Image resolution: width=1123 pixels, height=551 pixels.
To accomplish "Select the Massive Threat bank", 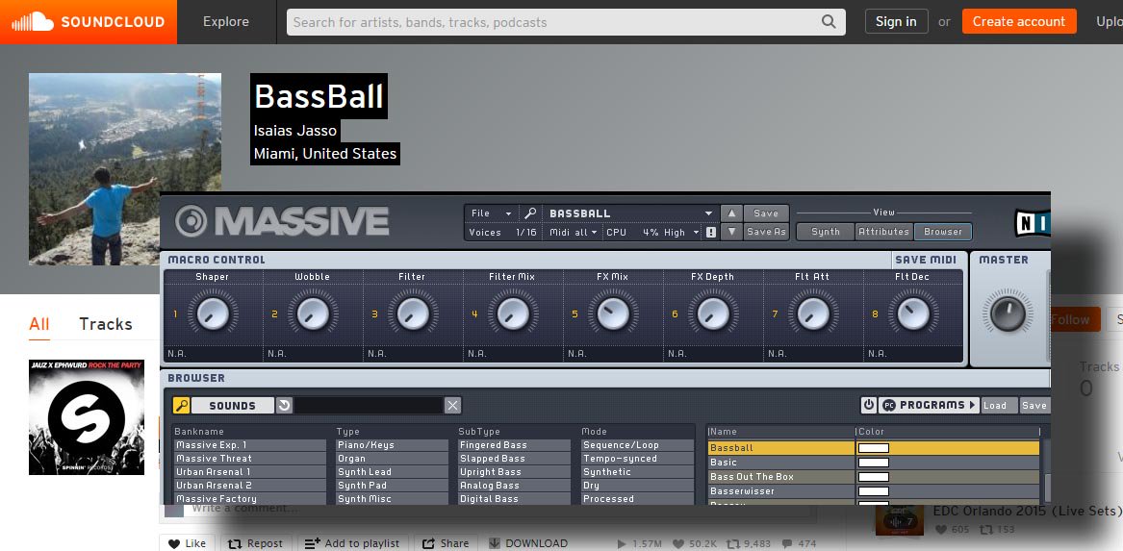I will (x=252, y=459).
